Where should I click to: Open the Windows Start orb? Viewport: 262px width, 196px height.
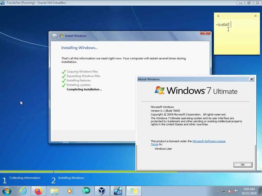pos(7,191)
